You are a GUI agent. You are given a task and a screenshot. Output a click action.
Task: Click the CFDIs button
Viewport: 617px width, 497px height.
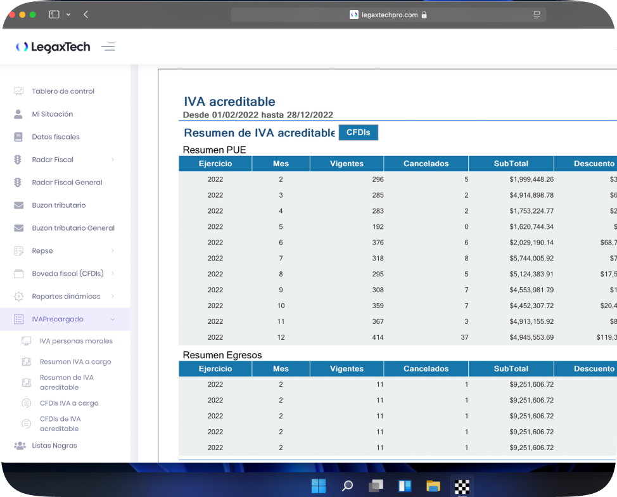pyautogui.click(x=359, y=132)
